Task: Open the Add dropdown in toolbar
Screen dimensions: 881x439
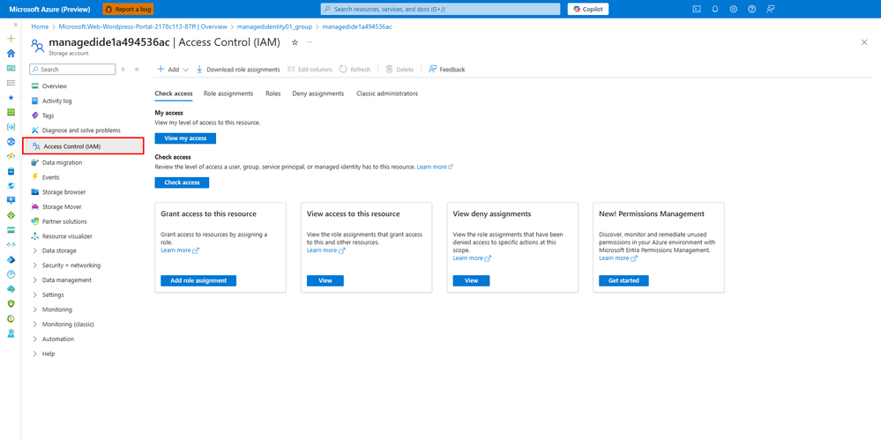Action: (x=173, y=70)
